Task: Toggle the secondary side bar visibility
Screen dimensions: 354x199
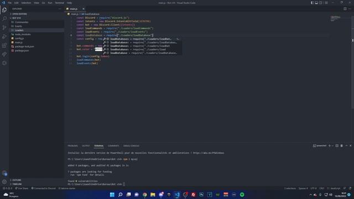Action: coord(321,3)
